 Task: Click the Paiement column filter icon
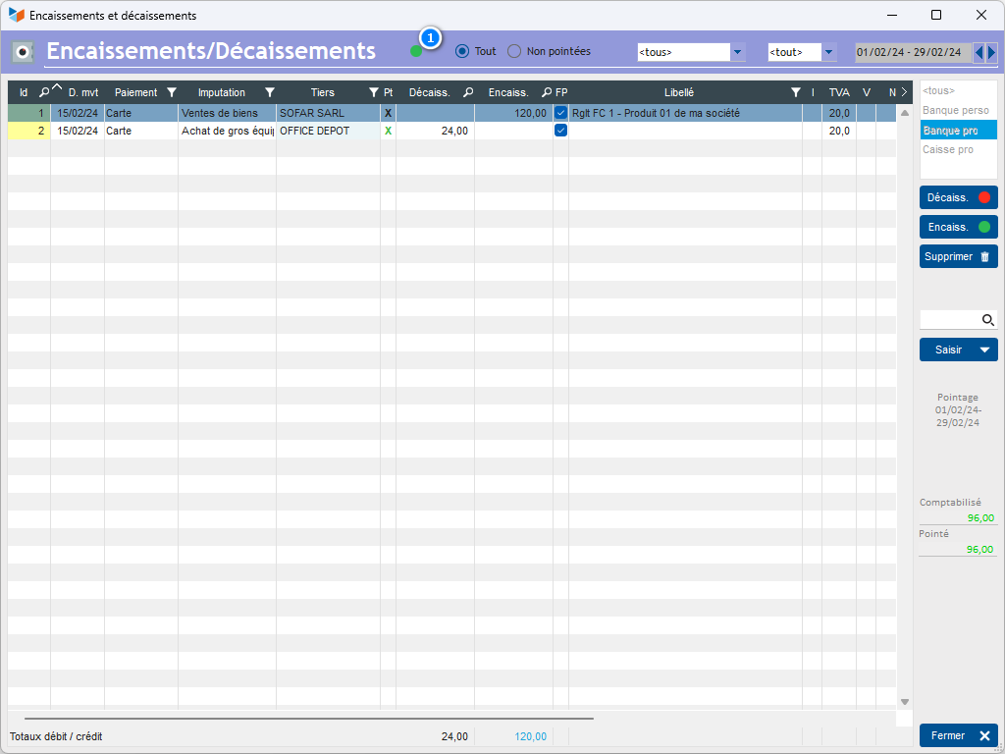coord(172,92)
